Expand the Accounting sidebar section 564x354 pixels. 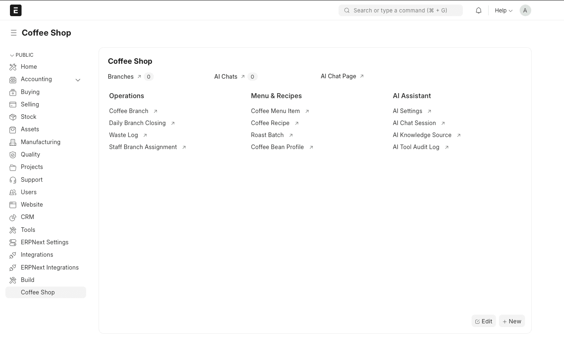point(78,79)
